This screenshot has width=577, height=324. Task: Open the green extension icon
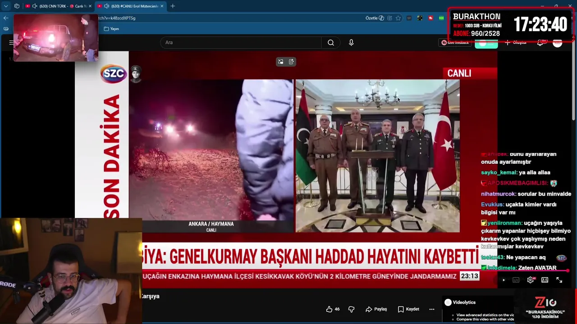tap(441, 18)
